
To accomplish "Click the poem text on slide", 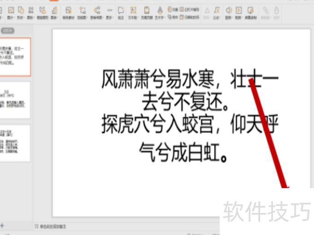I will (190, 115).
